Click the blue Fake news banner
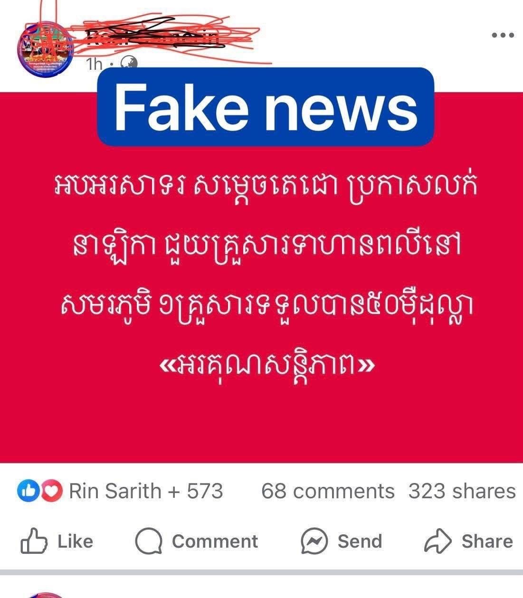 pyautogui.click(x=266, y=106)
